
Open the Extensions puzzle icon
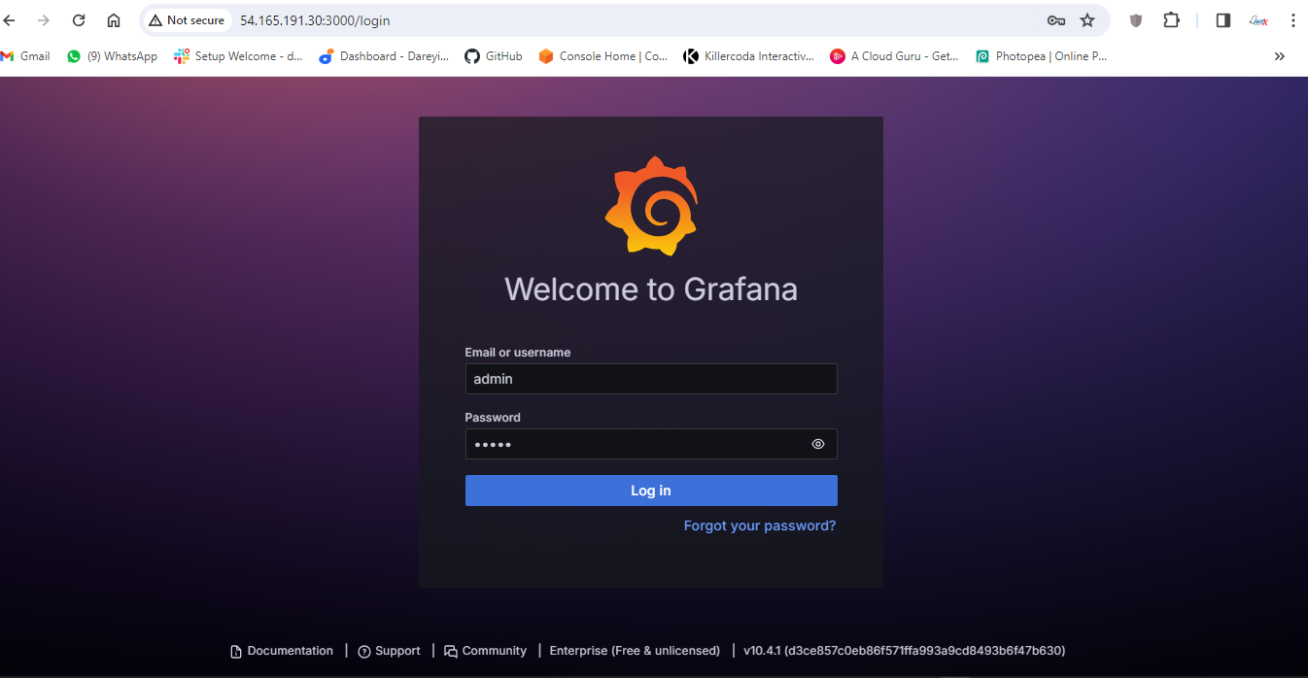coord(1171,20)
